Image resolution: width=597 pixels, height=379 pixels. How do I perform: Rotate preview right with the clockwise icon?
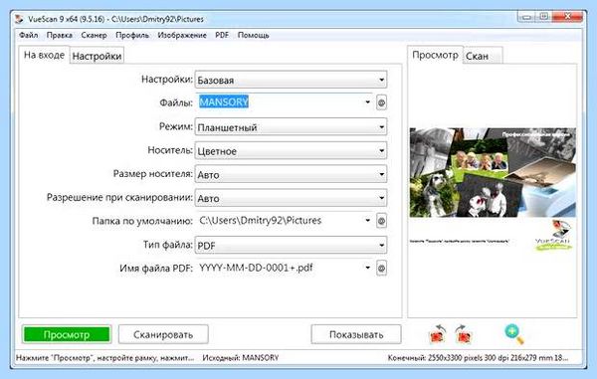click(464, 334)
